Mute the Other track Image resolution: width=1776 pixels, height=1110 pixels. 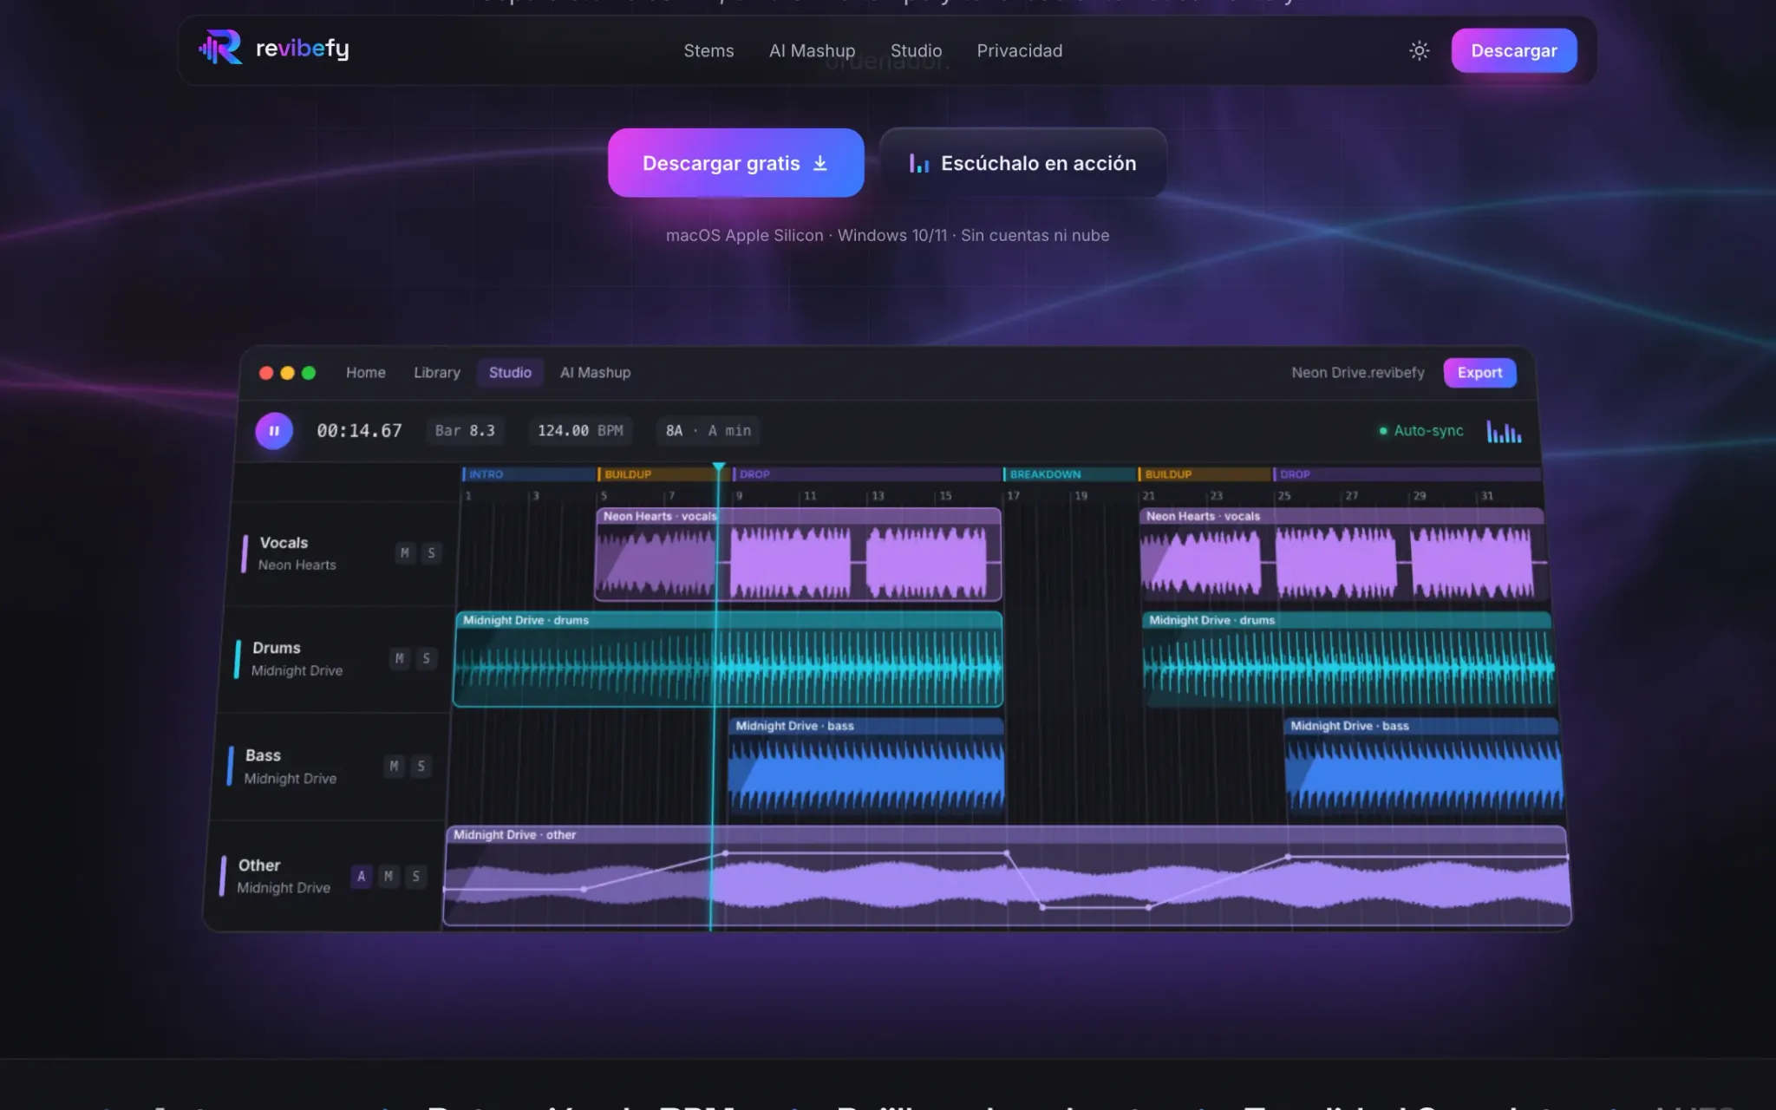pyautogui.click(x=388, y=876)
